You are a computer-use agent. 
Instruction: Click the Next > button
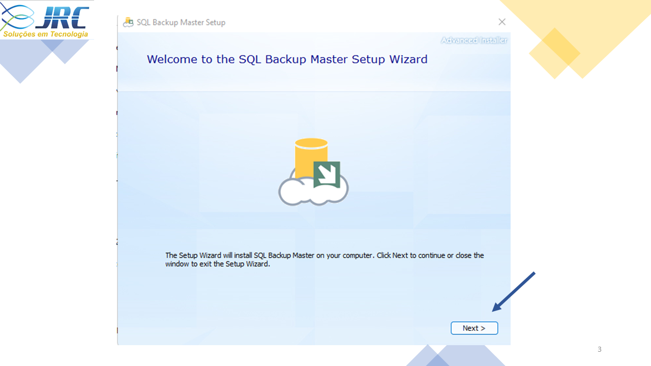coord(474,328)
